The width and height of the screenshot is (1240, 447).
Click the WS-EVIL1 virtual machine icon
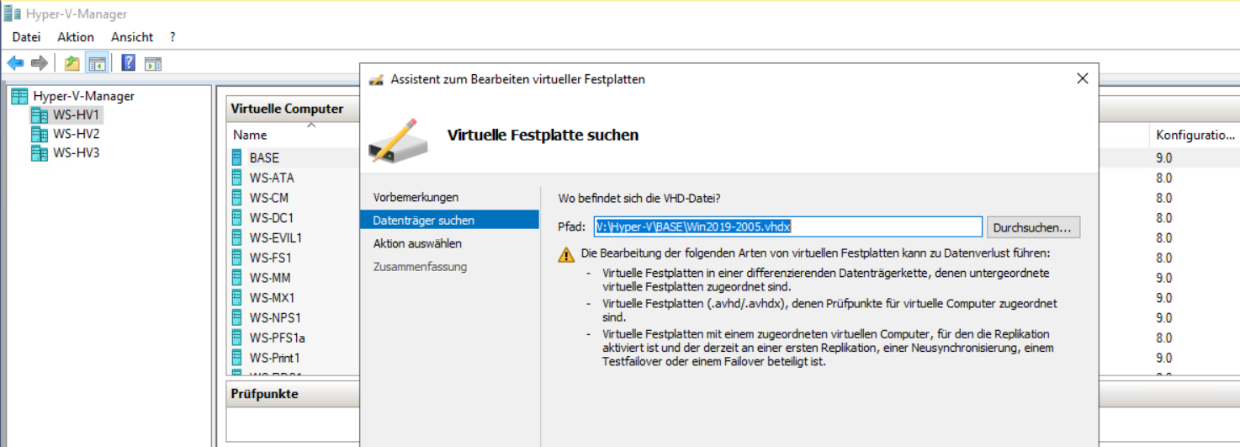tap(237, 237)
